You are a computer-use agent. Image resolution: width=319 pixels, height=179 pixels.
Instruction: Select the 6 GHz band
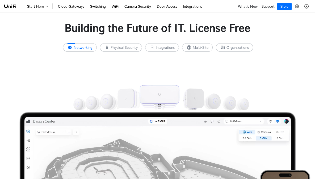(x=280, y=138)
